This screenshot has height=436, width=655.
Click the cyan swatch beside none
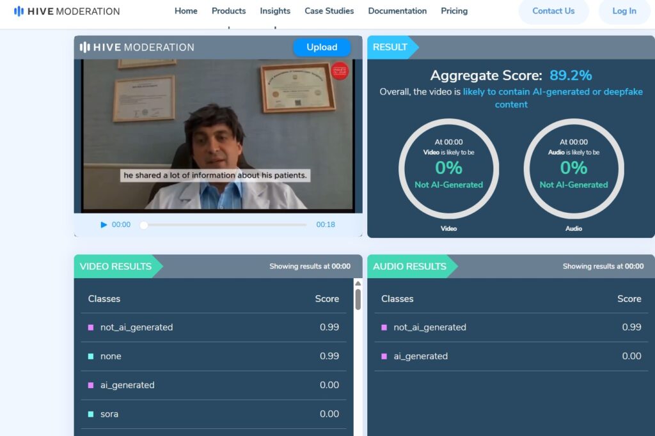point(91,356)
